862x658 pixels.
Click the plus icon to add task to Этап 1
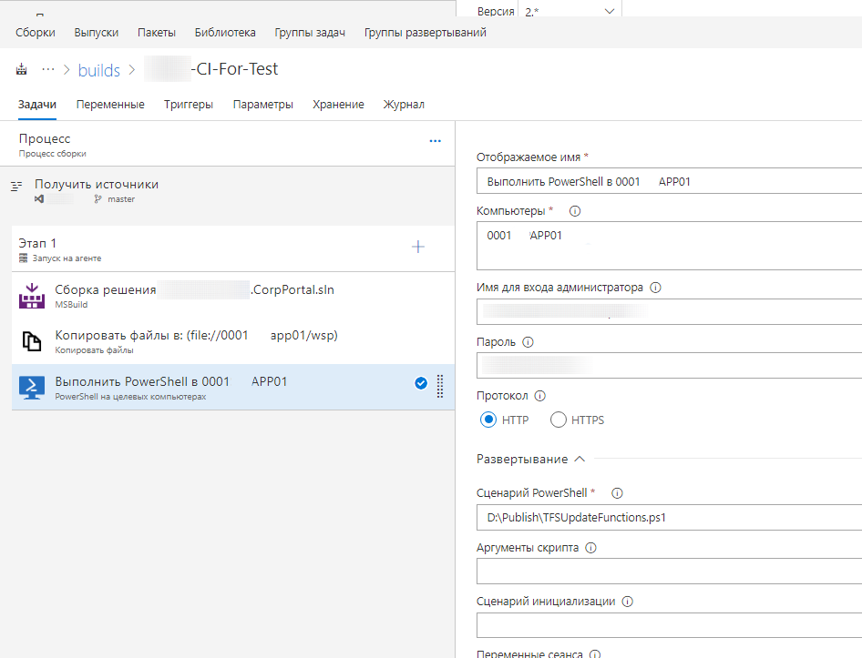418,247
